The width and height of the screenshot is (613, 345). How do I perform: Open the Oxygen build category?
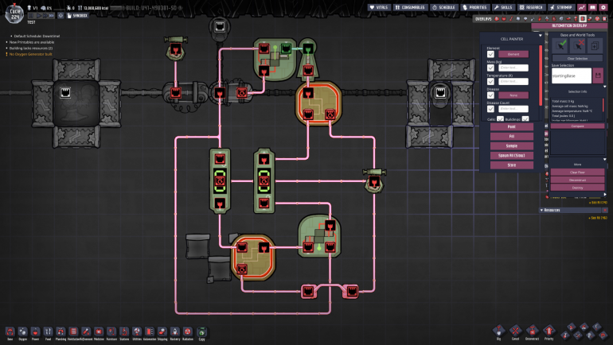click(22, 331)
